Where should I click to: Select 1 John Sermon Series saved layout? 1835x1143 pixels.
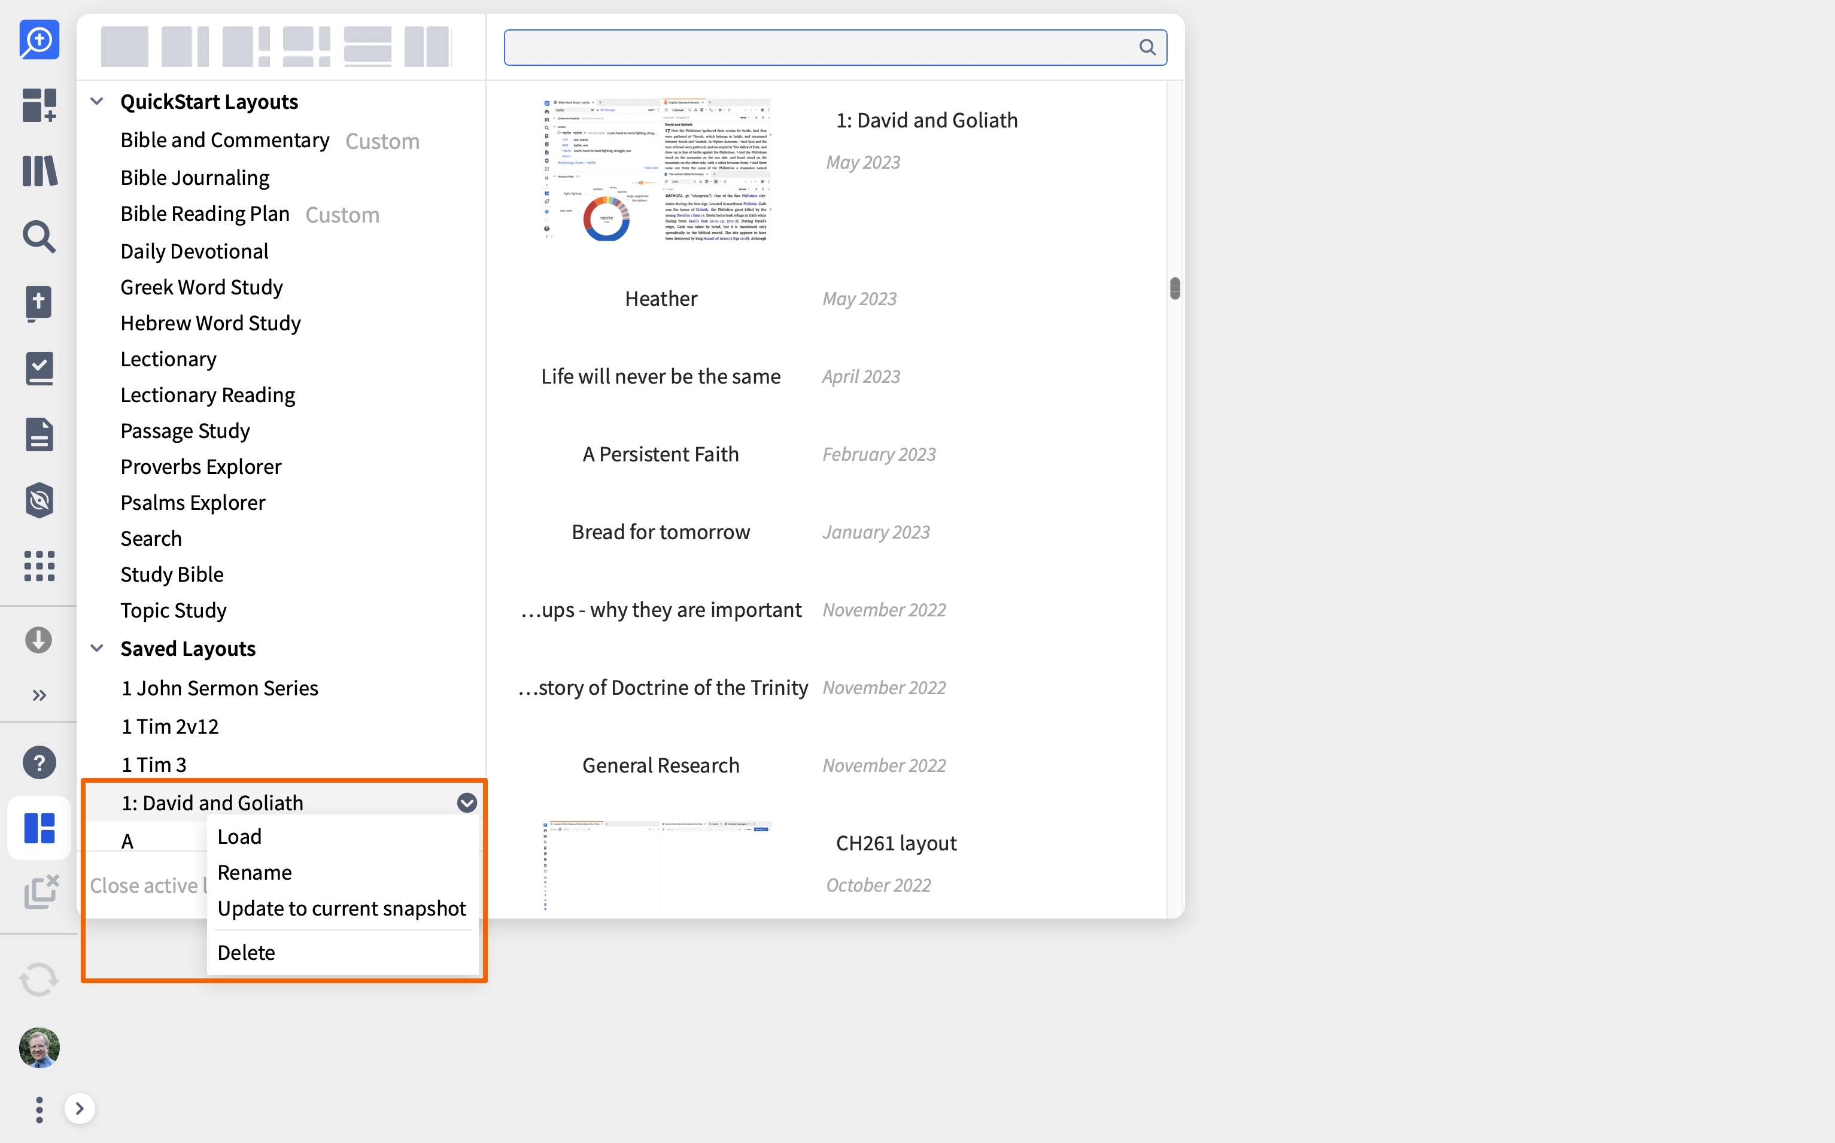(219, 688)
